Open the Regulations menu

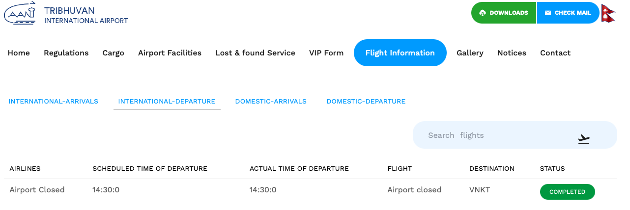coord(66,53)
